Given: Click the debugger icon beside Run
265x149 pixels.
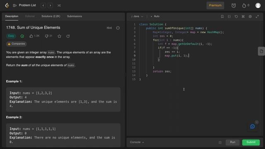Looking at the screenshot, I should 220,142.
